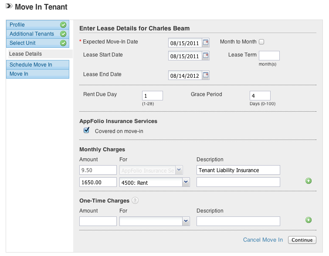Image resolution: width=329 pixels, height=256 pixels.
Task: Enable the Month to Month checkbox
Action: tap(261, 42)
